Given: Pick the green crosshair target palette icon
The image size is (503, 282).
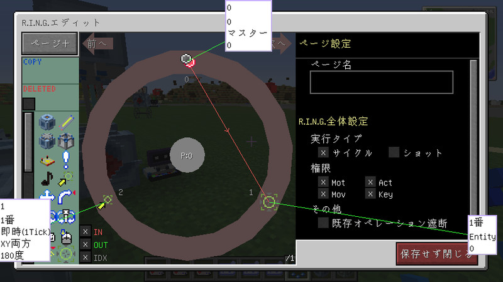Looking at the screenshot, I should [x=66, y=254].
